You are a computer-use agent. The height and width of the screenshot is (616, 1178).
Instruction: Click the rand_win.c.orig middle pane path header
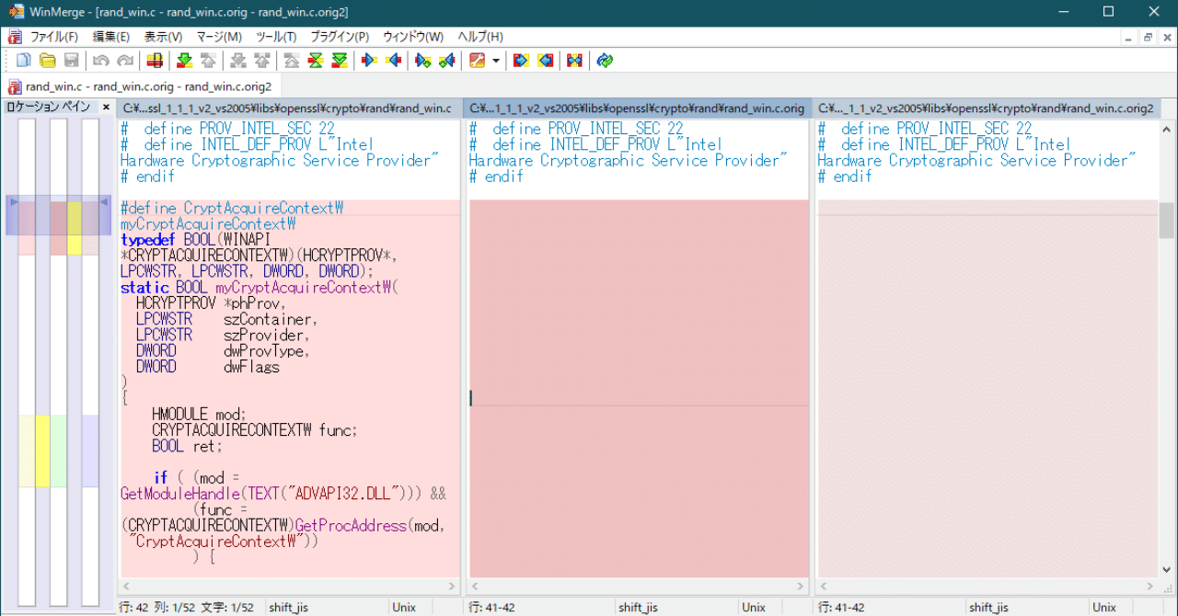click(x=638, y=108)
